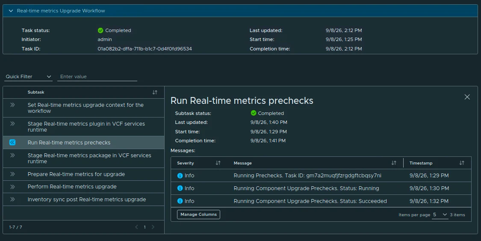Select Perform Real-time metrics upgrade row
The width and height of the screenshot is (481, 241).
(x=83, y=187)
